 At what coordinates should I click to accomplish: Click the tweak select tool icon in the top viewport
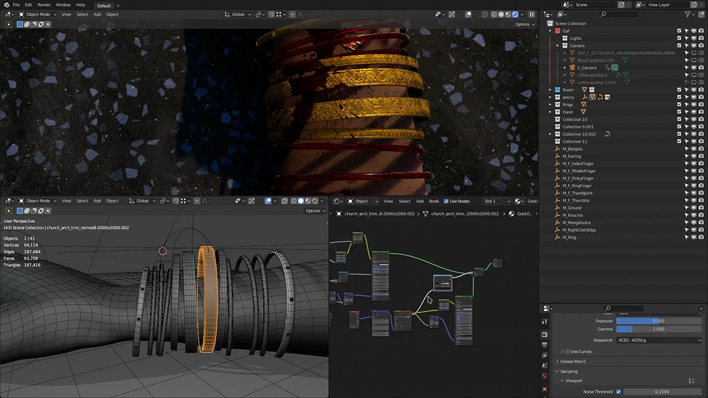click(9, 24)
